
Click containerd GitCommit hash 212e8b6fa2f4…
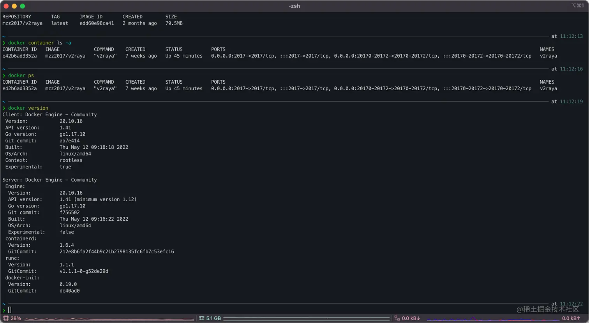coord(117,252)
